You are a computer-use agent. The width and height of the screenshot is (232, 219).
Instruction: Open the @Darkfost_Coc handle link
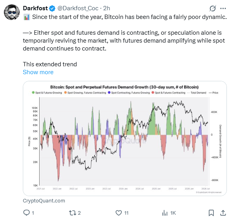tap(78, 8)
